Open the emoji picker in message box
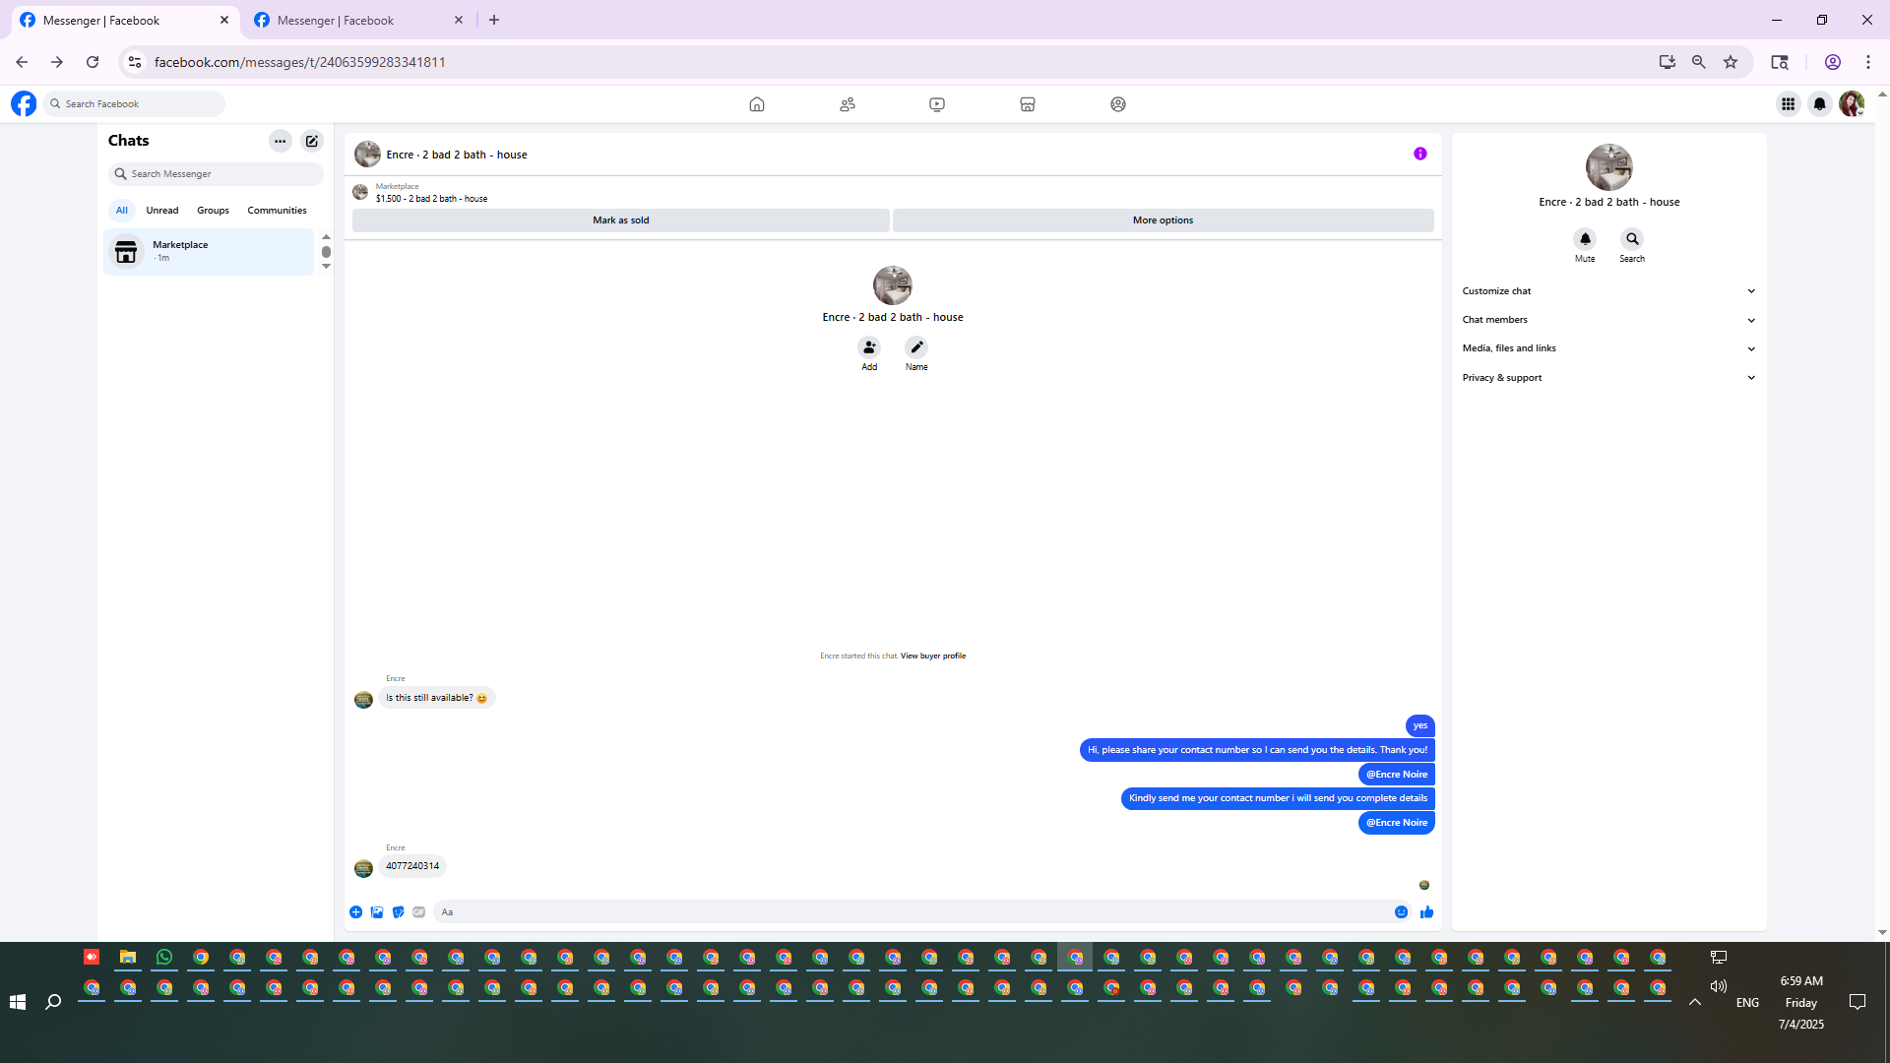The width and height of the screenshot is (1890, 1063). point(1401,912)
